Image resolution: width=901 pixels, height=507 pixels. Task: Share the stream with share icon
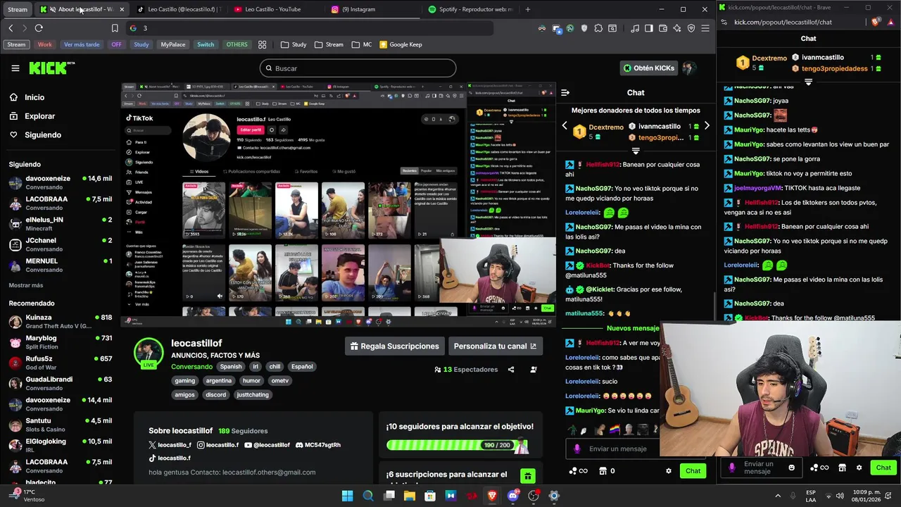coord(511,370)
